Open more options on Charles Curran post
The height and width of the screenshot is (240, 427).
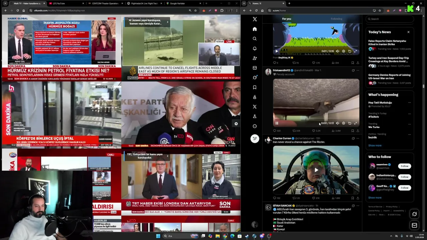click(x=358, y=138)
